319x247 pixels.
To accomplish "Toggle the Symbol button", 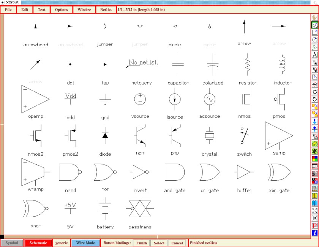I will (12, 243).
